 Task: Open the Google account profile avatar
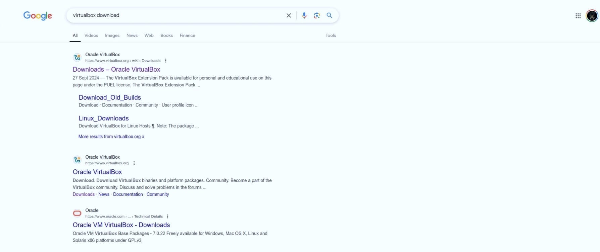point(592,16)
